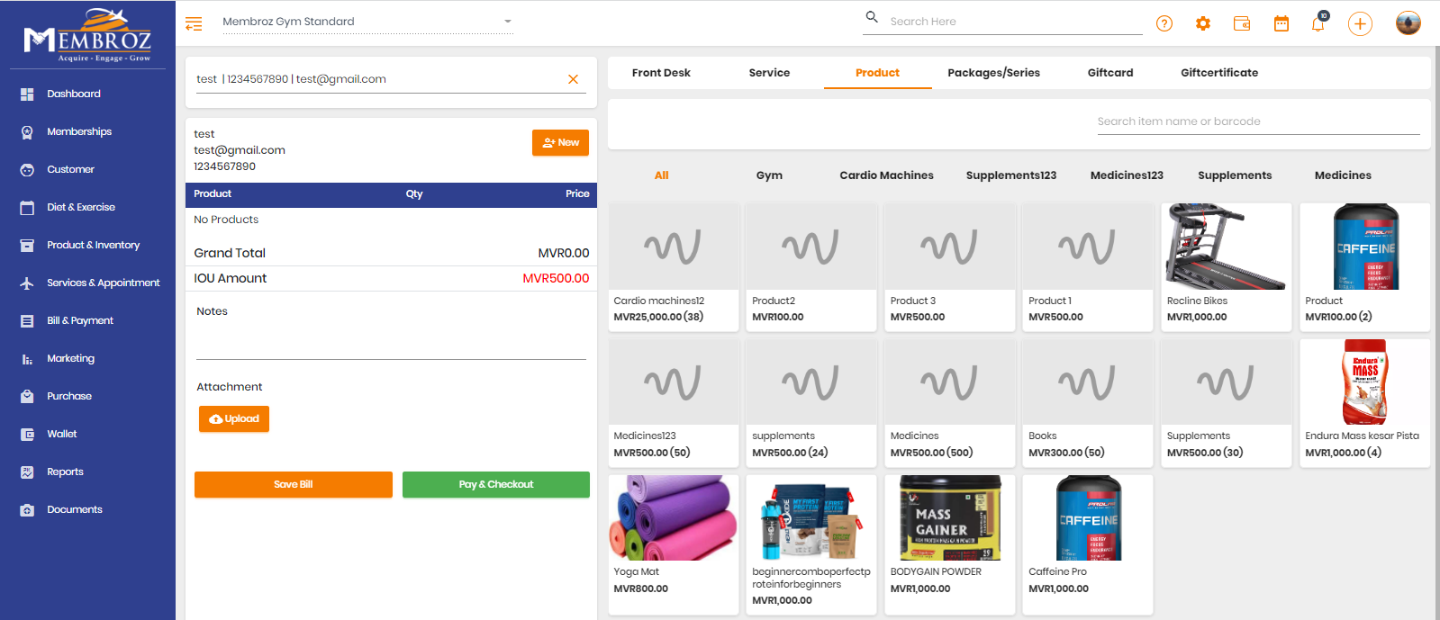Viewport: 1440px width, 620px height.
Task: Open the calendar icon in header
Action: [1282, 24]
